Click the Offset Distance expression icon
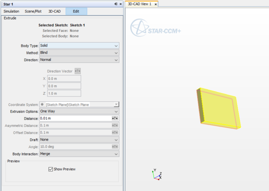The width and height of the screenshot is (269, 191). pyautogui.click(x=115, y=132)
